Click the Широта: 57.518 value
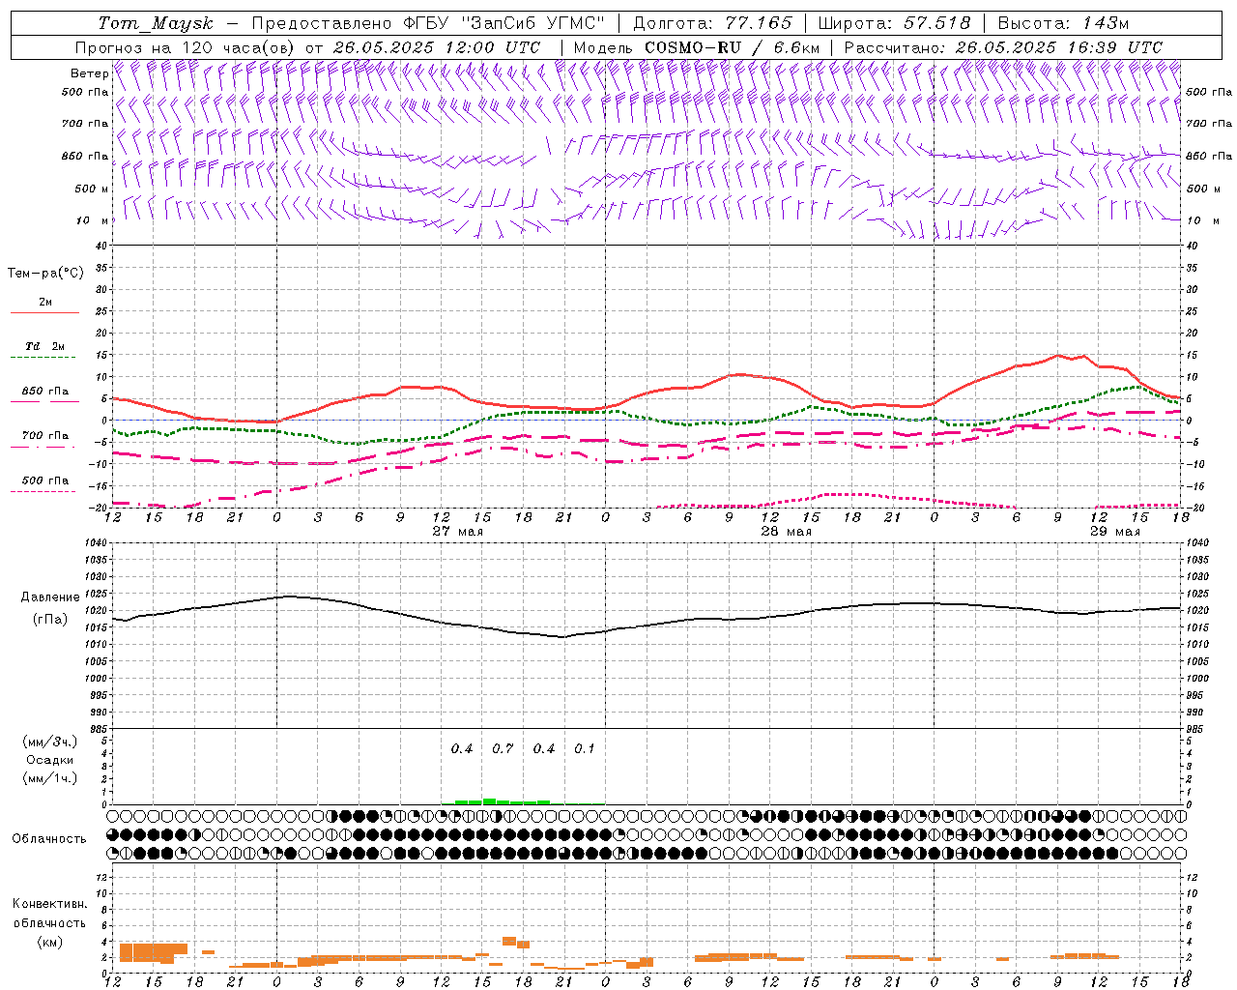The height and width of the screenshot is (990, 1237). (x=895, y=23)
